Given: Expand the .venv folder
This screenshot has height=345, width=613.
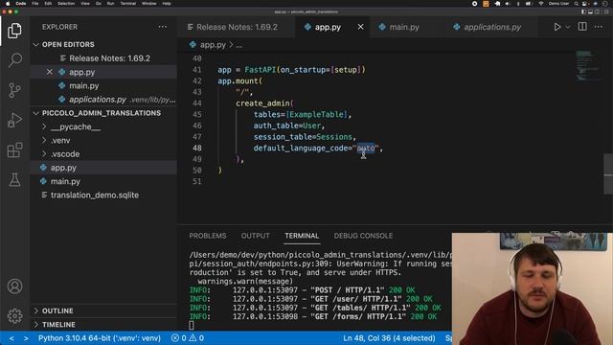Looking at the screenshot, I should click(x=60, y=141).
